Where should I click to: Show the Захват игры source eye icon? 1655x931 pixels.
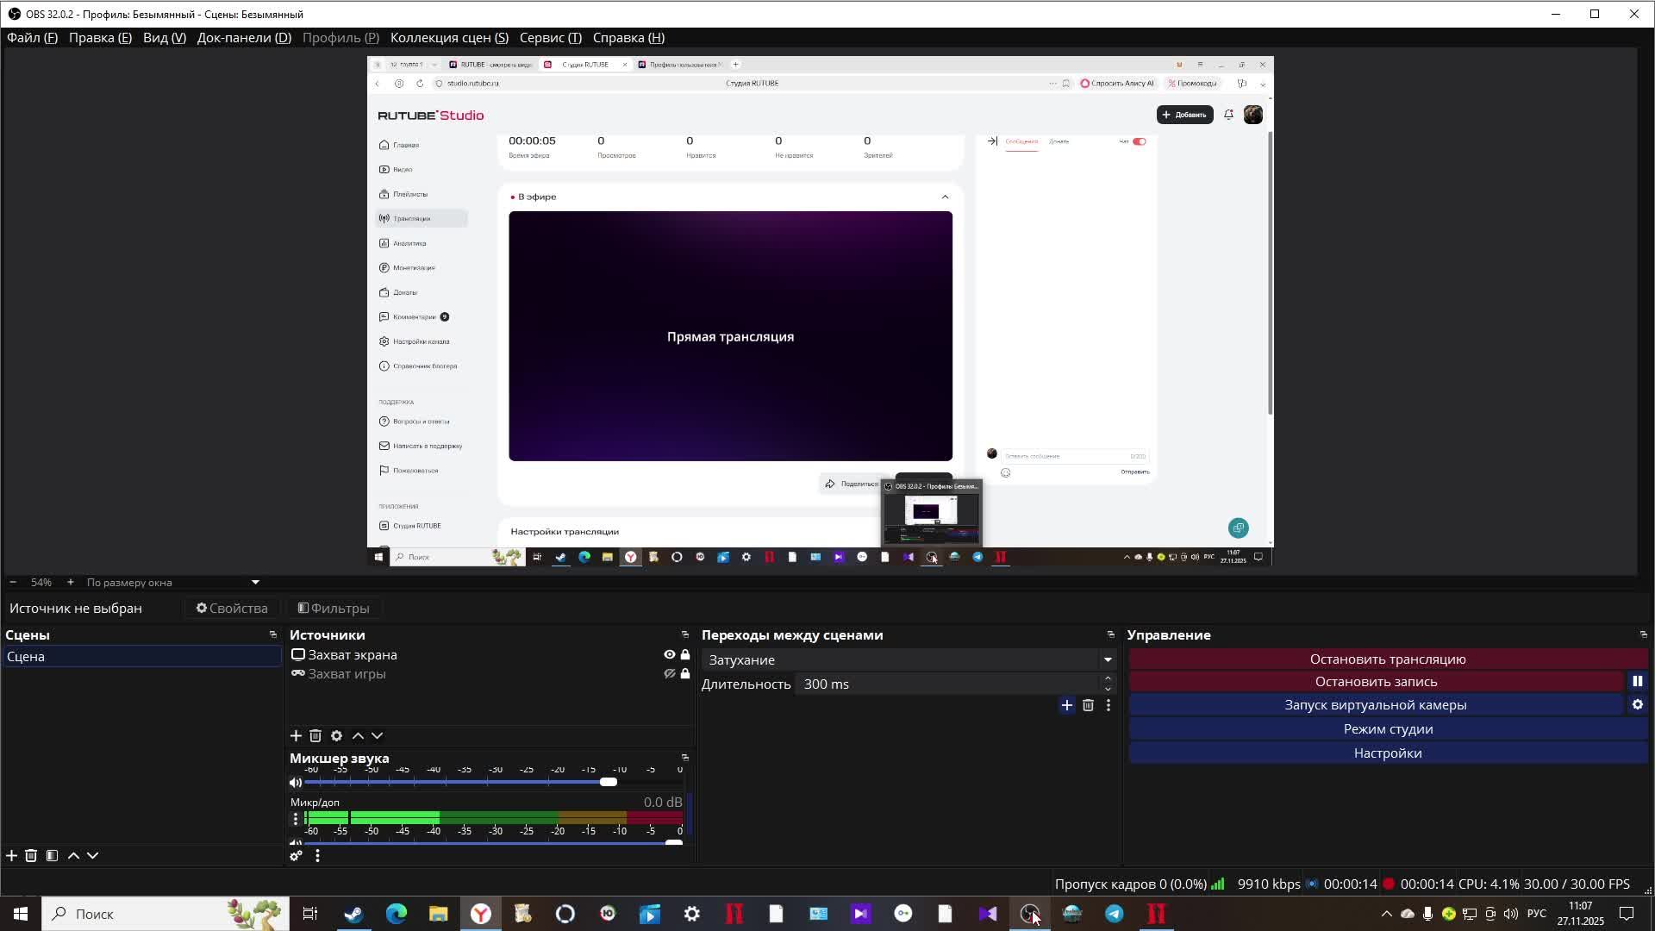tap(669, 673)
